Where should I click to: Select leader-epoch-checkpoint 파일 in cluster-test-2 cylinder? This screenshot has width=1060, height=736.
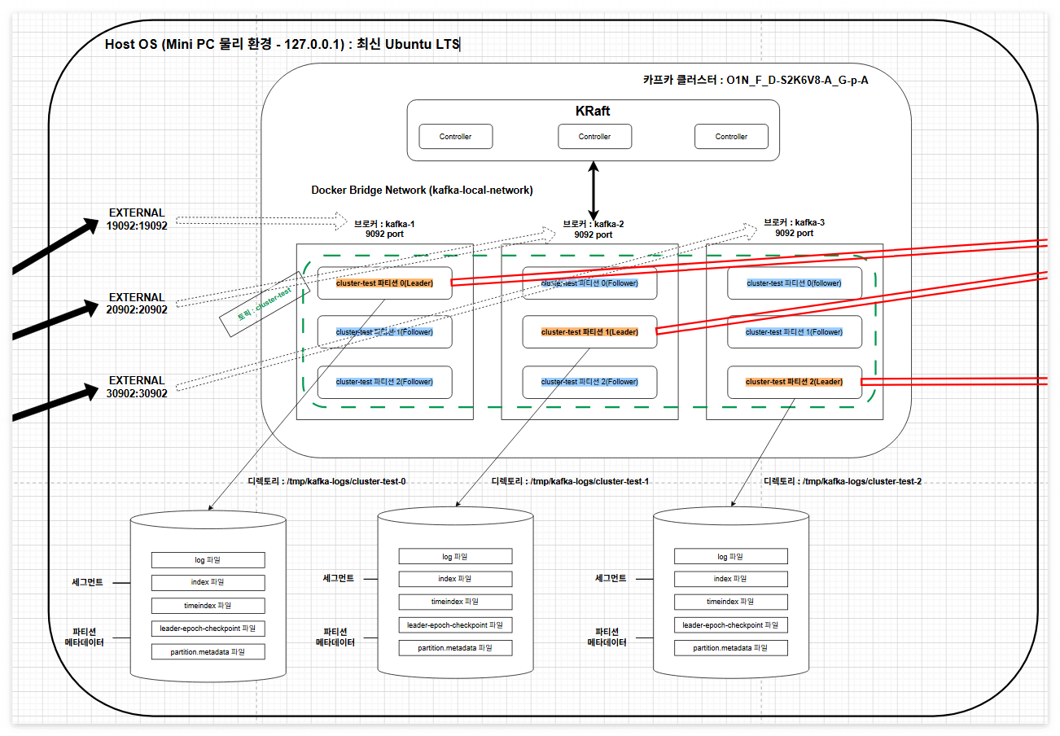pos(730,625)
